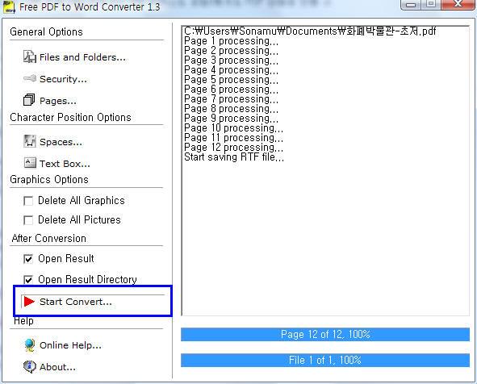Click the Online Help globe icon
Viewport: 477px width, 384px height.
pos(30,345)
